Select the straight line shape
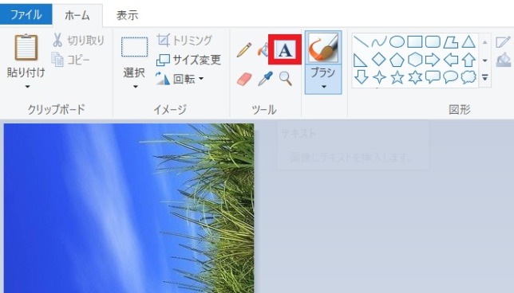 coord(361,42)
